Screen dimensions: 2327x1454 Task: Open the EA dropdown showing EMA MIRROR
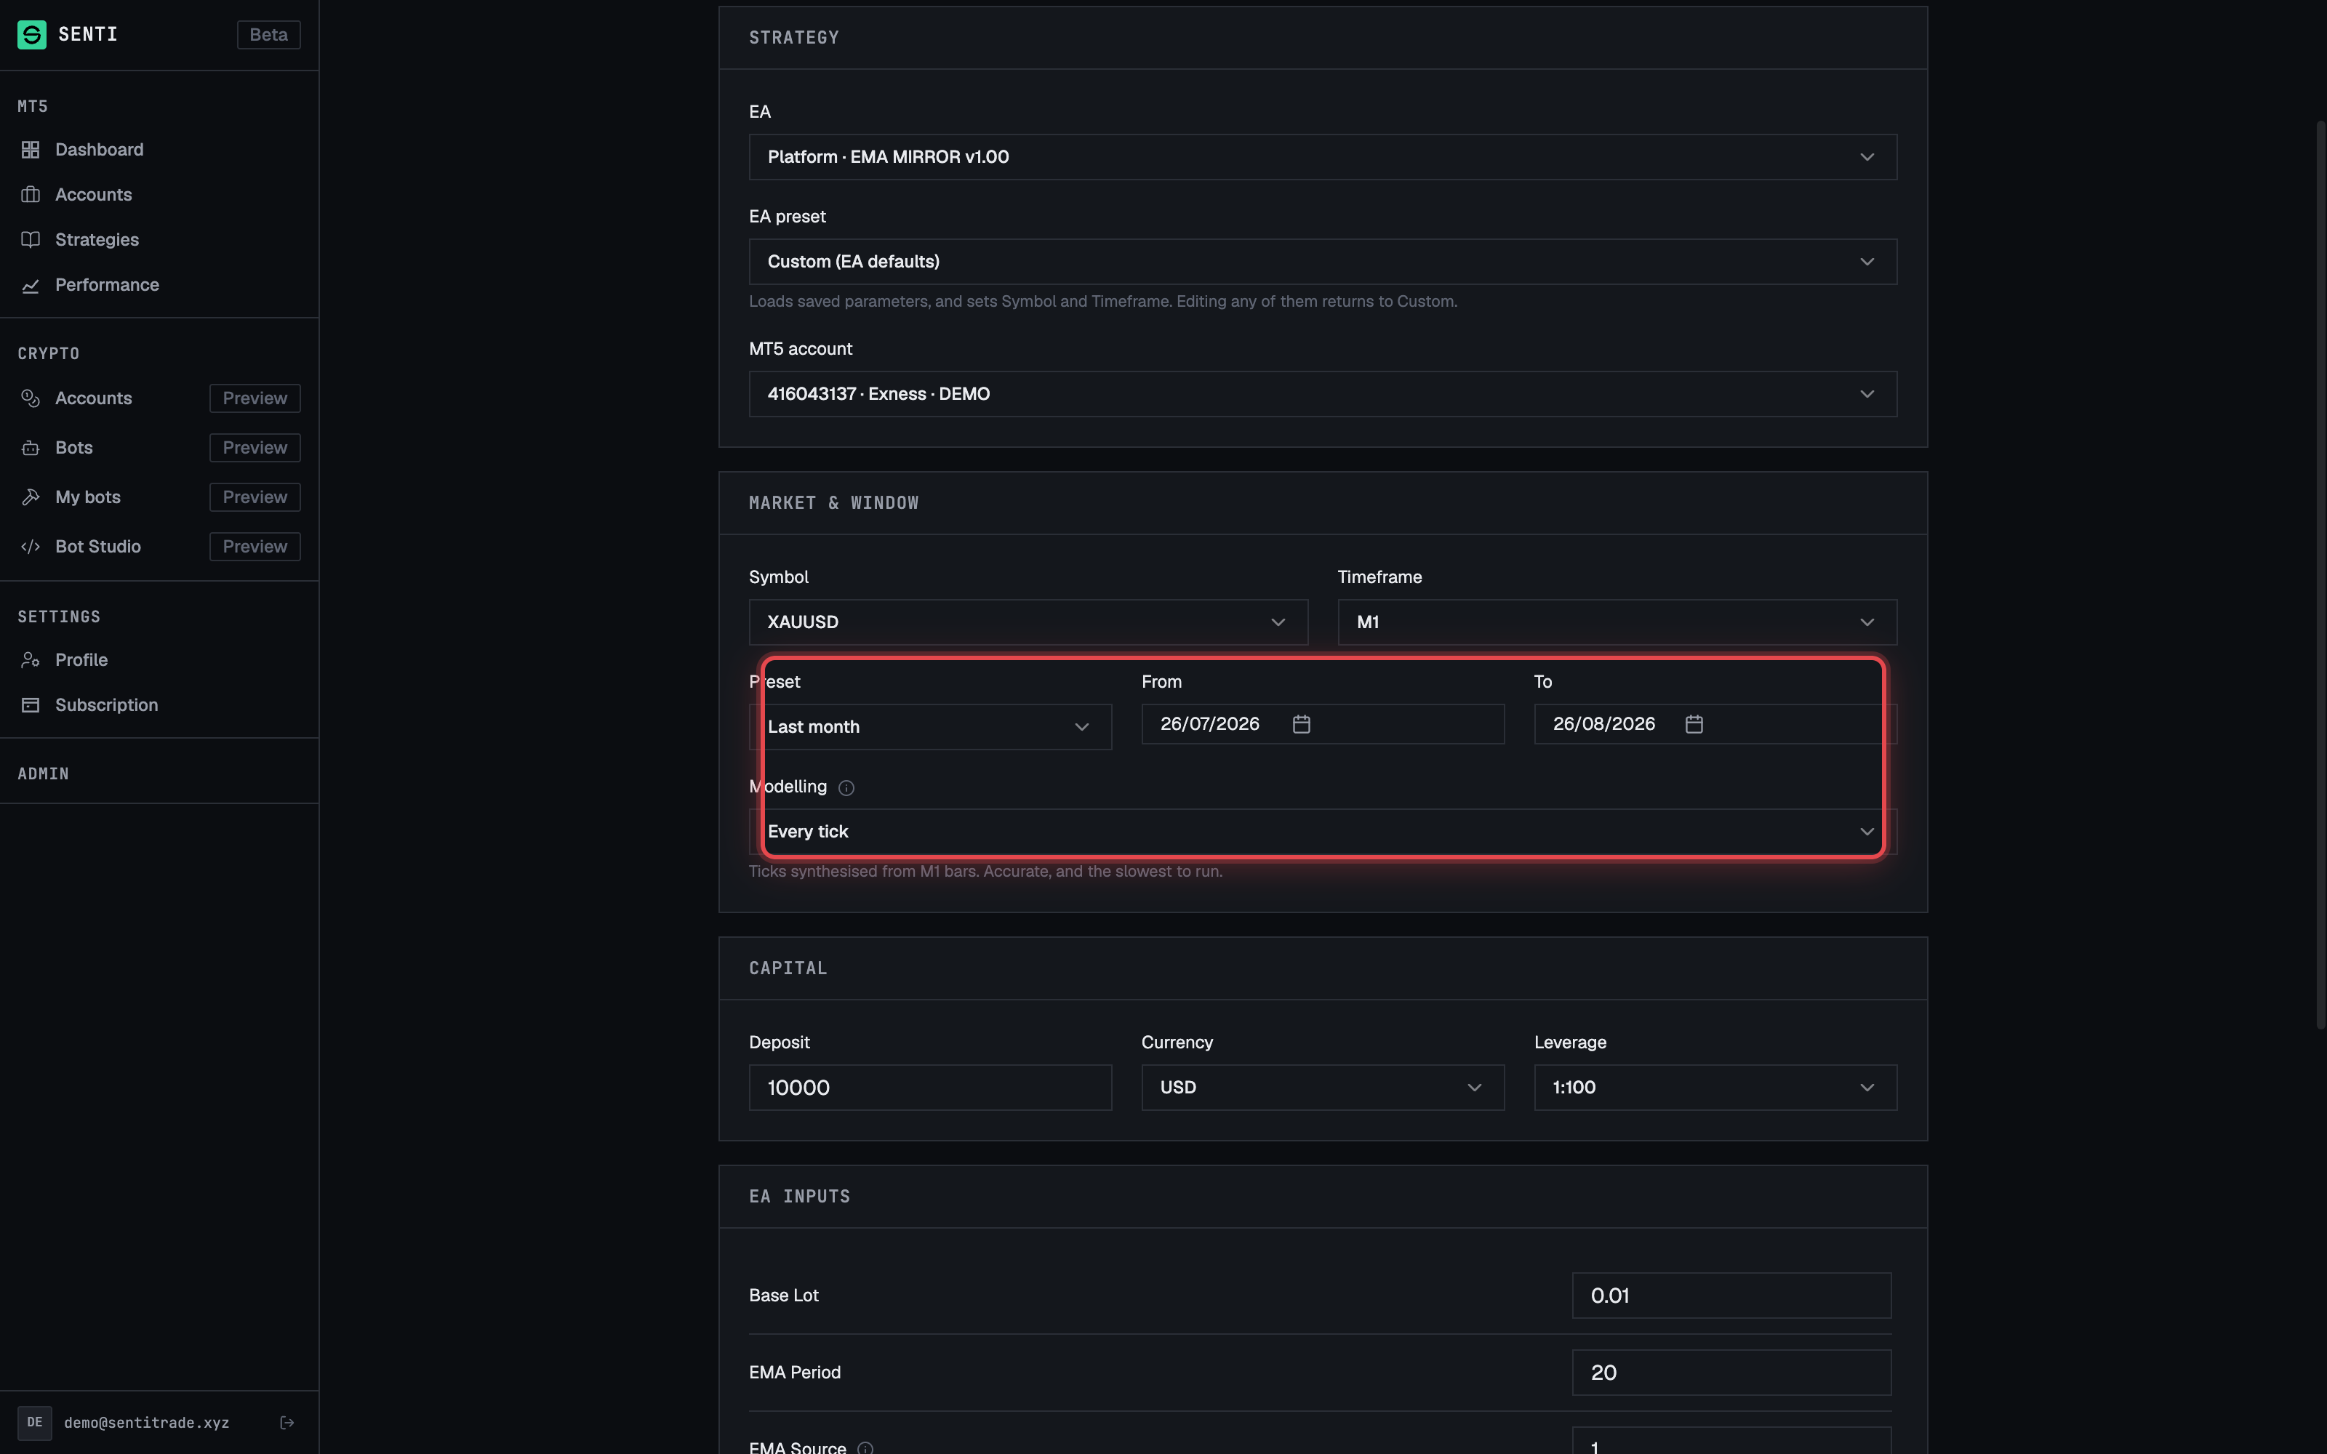(1322, 157)
